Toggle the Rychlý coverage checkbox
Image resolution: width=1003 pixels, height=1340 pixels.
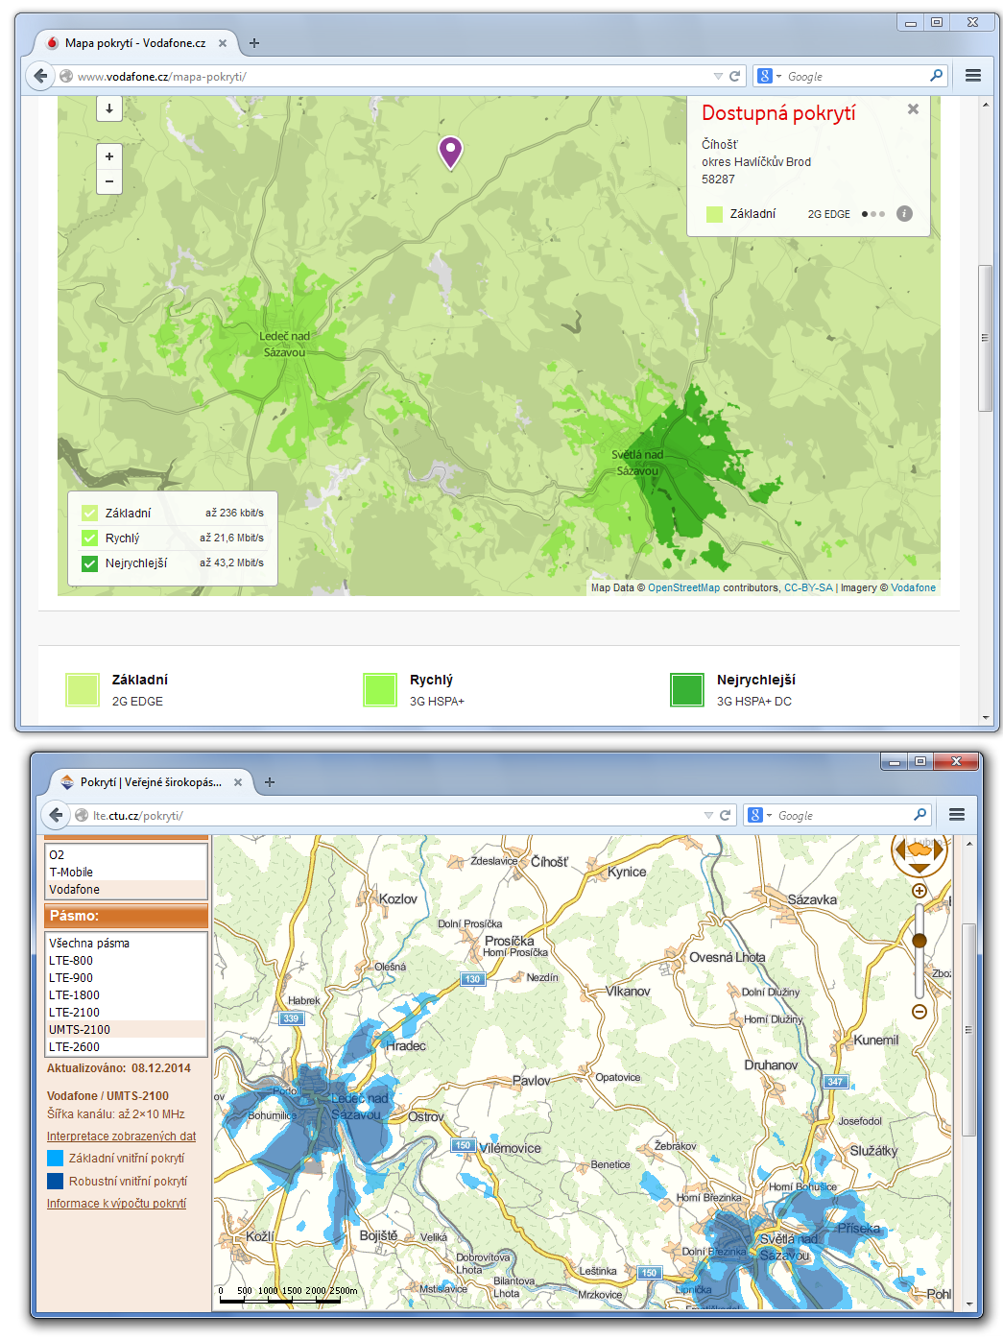pos(89,538)
